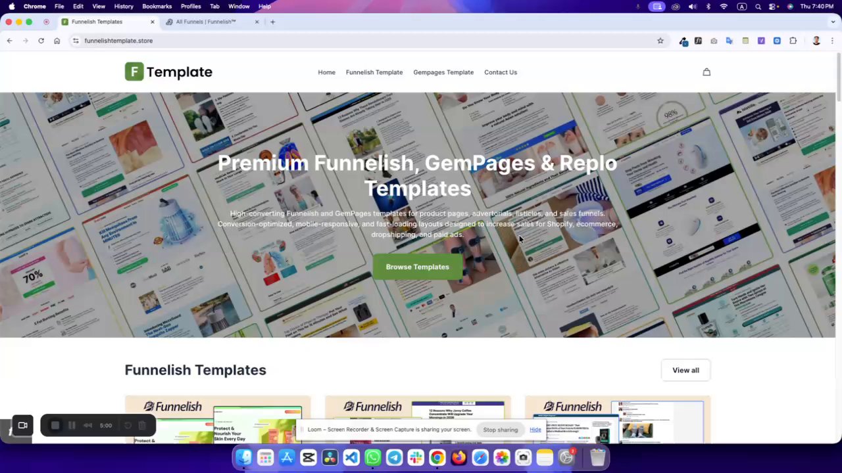Open a new tab with the plus button
Screen dimensions: 842x473
pos(272,22)
